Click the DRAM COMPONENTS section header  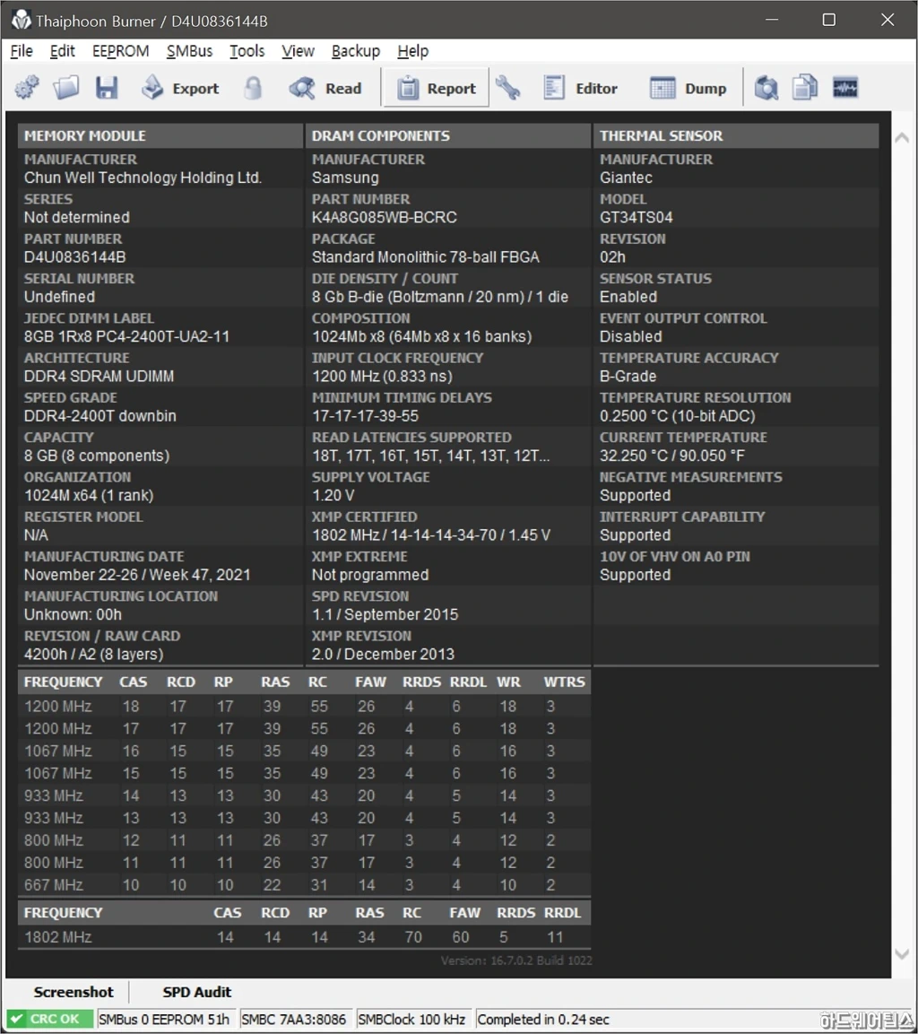(x=448, y=135)
